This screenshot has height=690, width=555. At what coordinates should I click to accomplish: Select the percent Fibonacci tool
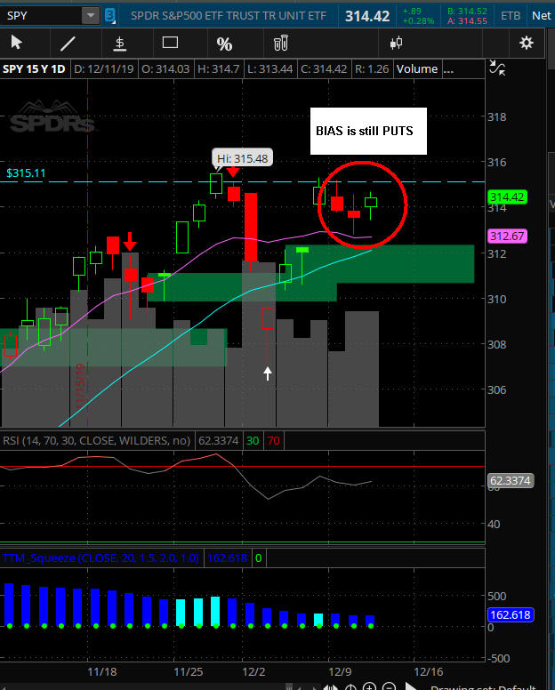pos(224,44)
